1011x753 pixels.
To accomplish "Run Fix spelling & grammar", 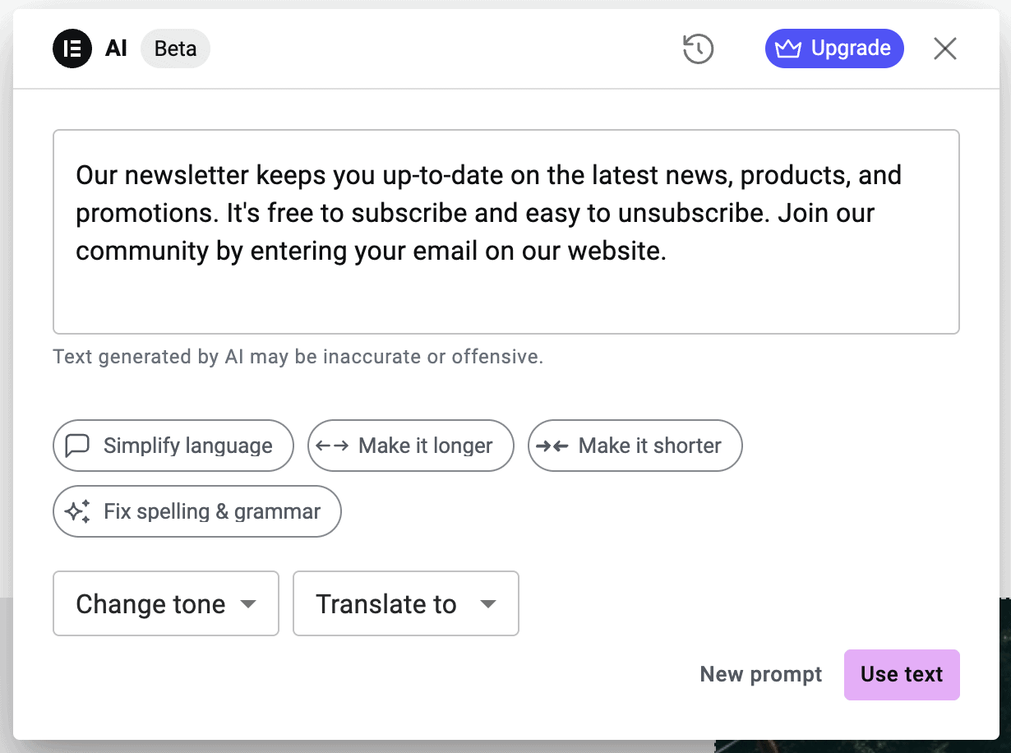I will [197, 511].
